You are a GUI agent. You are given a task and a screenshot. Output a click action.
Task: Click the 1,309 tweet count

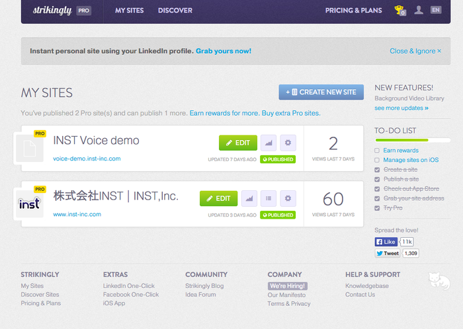(x=411, y=253)
